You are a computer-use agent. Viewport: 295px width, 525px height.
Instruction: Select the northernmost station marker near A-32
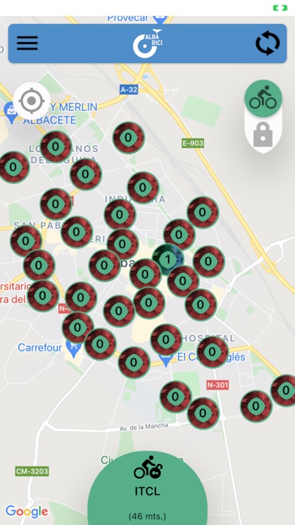click(129, 138)
